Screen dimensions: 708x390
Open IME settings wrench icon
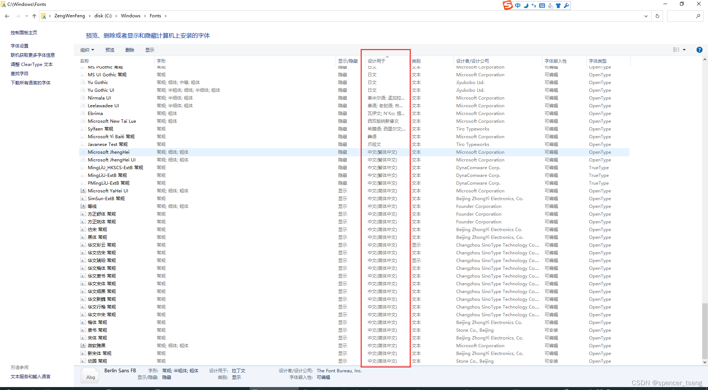[566, 6]
